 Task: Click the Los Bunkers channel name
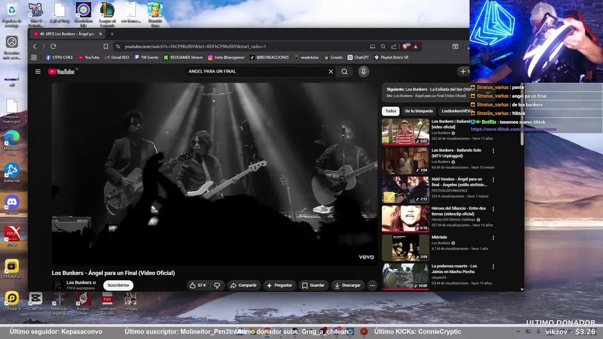(x=79, y=282)
